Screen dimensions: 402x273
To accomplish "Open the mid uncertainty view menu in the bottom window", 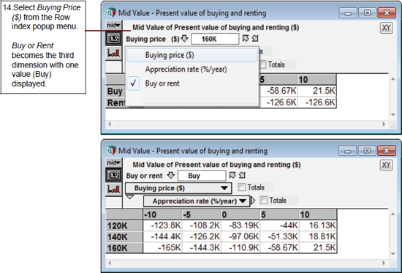I will coord(113,162).
